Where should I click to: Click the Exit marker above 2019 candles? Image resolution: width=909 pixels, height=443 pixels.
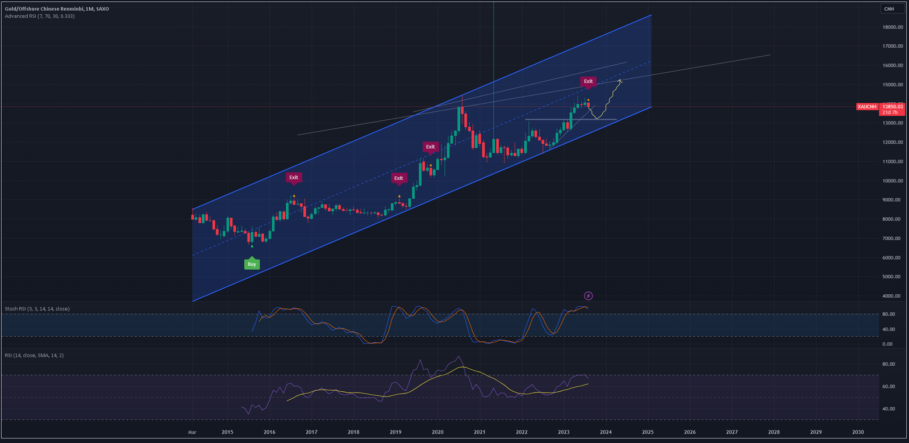coord(399,178)
